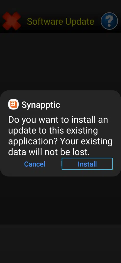121x263 pixels.
Task: Choose the highlighted Install option
Action: (x=87, y=164)
